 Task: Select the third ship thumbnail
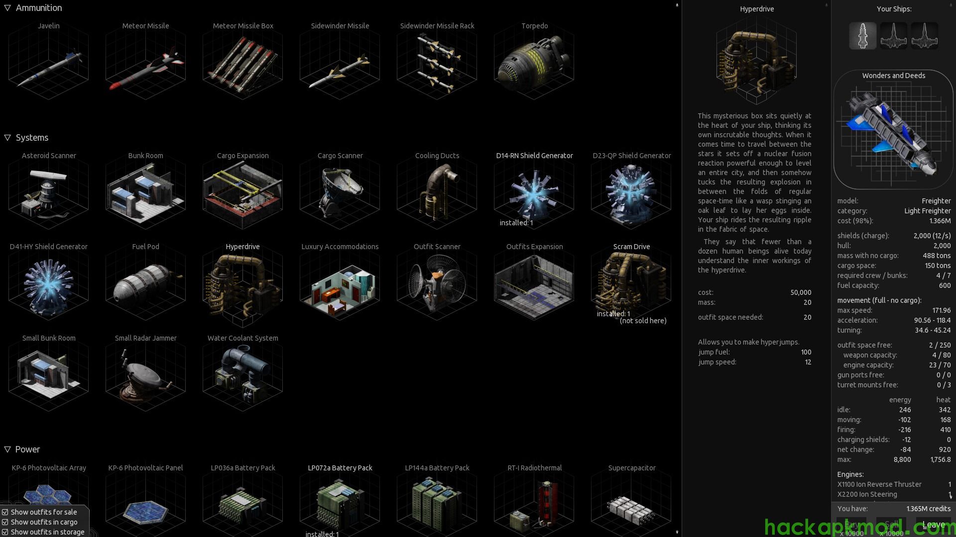point(924,36)
